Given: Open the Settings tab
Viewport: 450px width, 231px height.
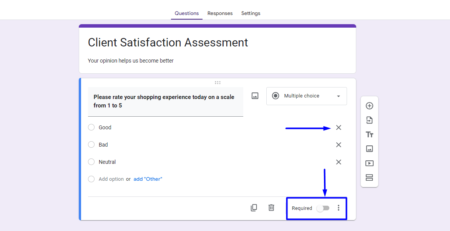Looking at the screenshot, I should point(251,13).
